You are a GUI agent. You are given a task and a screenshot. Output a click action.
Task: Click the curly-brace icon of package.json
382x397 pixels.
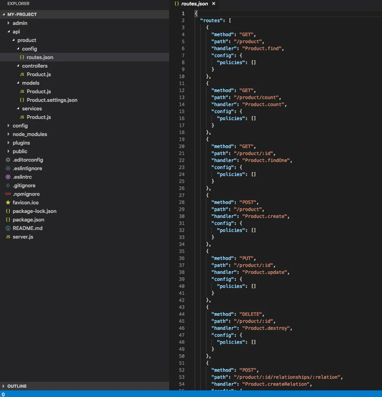[8, 220]
